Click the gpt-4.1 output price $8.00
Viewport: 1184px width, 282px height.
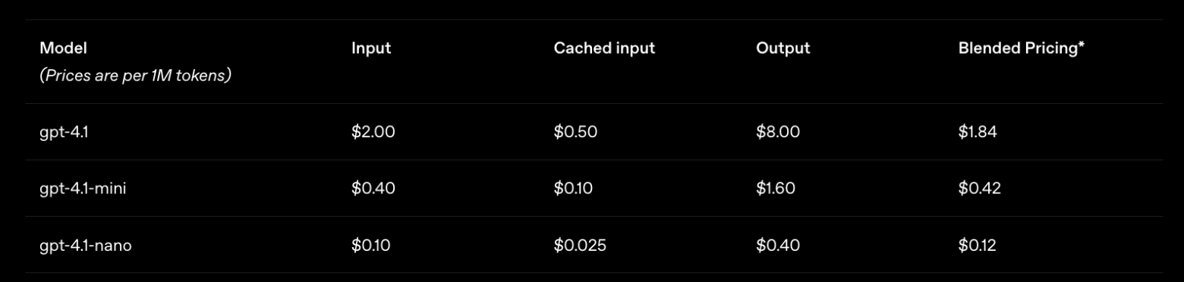(x=778, y=132)
